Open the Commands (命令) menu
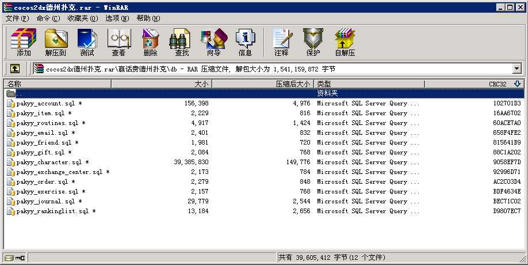 (48, 18)
